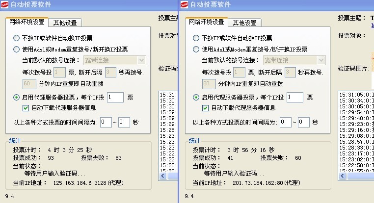374x203 pixels.
Task: Select '启用代理服务器投票' radio in left window
Action: [x=16, y=97]
